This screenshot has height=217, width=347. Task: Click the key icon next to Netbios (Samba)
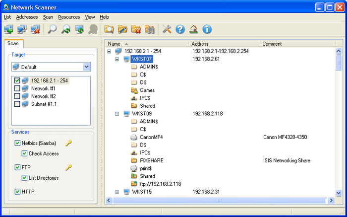tap(68, 143)
